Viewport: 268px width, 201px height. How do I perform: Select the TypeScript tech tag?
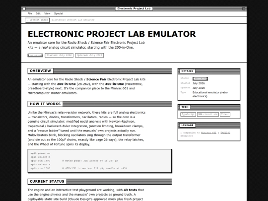[x=188, y=114]
